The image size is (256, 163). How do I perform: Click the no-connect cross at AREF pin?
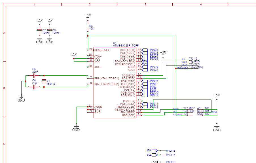(88, 67)
